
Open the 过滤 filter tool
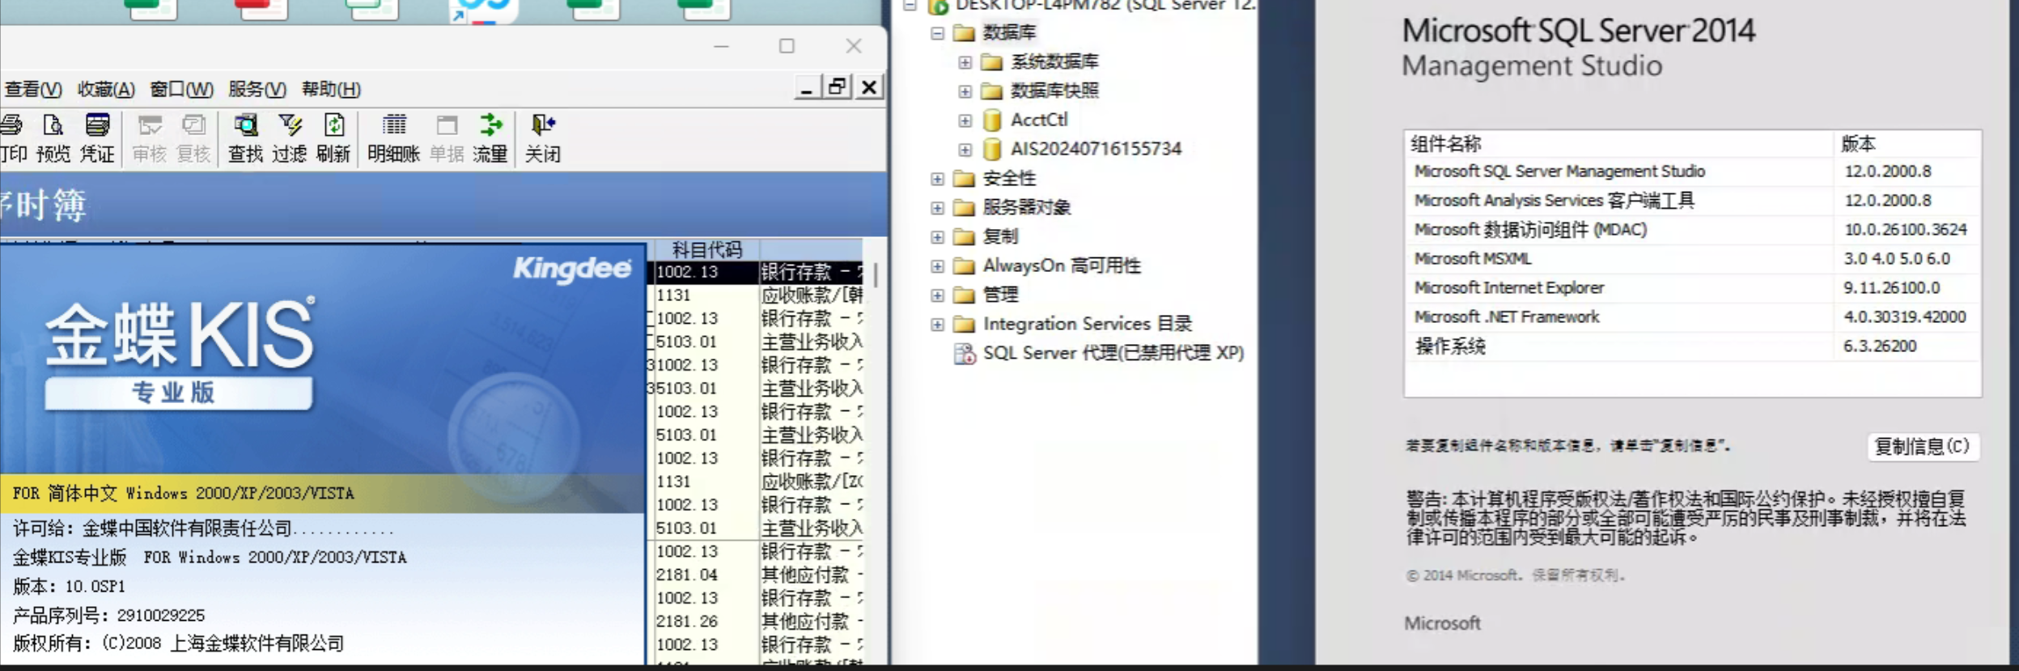(290, 138)
